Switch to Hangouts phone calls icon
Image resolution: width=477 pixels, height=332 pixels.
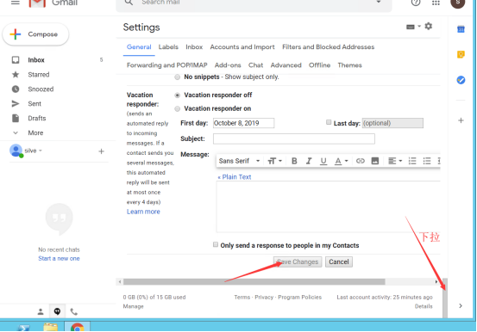click(74, 311)
